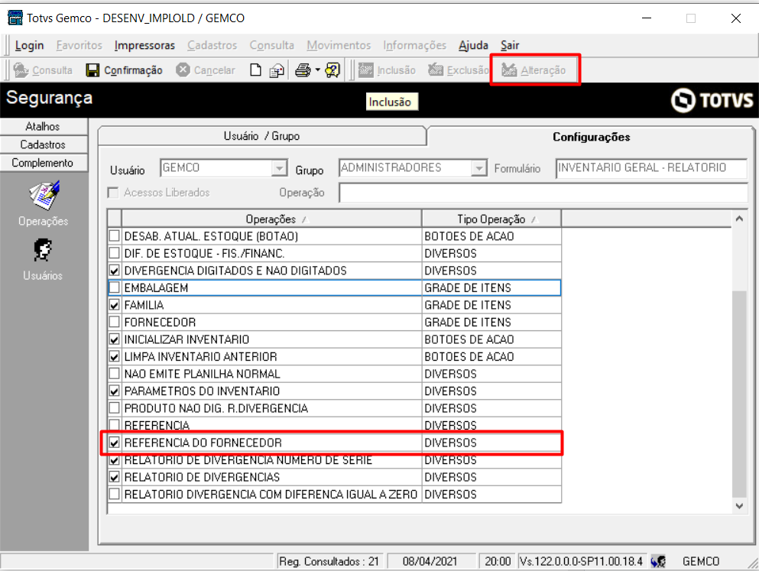This screenshot has height=571, width=759.
Task: Uncheck LIMPA INVENTARIO ANTERIOR checkbox
Action: tap(114, 357)
